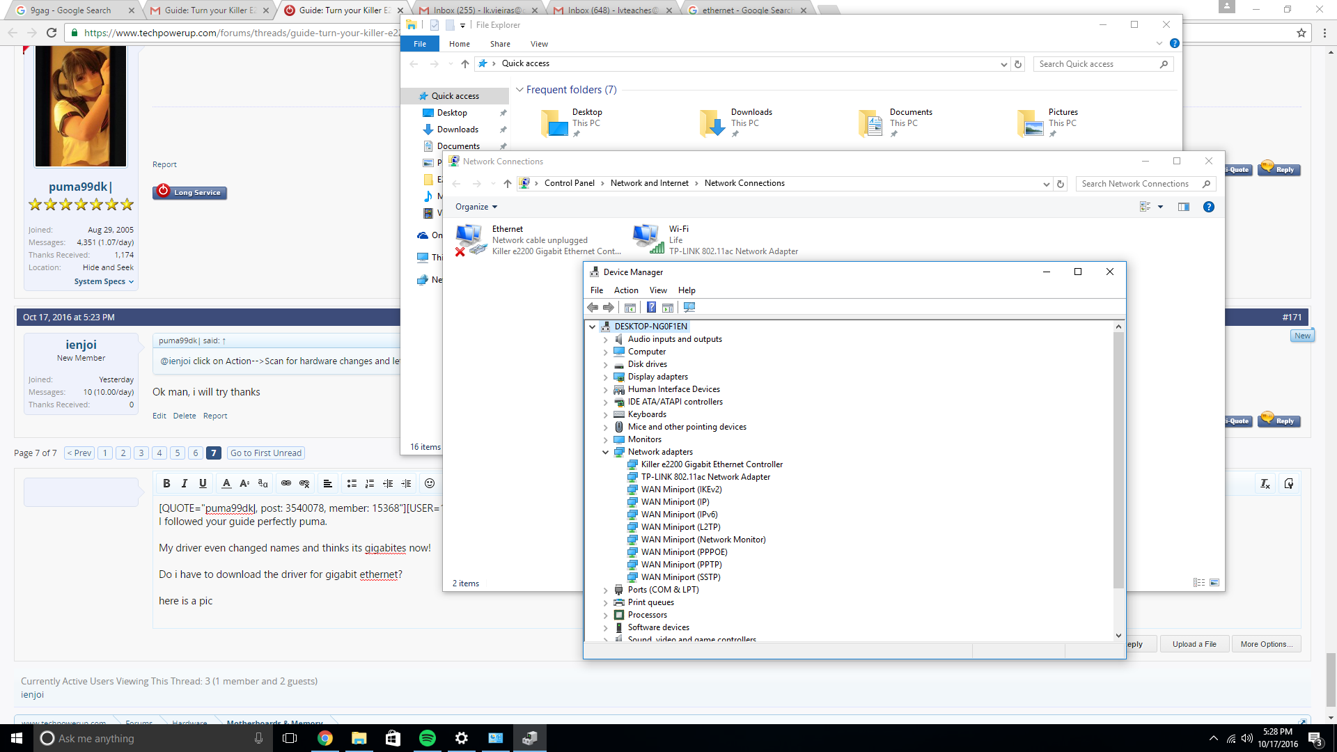
Task: Click Search Network Connections field
Action: (1146, 184)
